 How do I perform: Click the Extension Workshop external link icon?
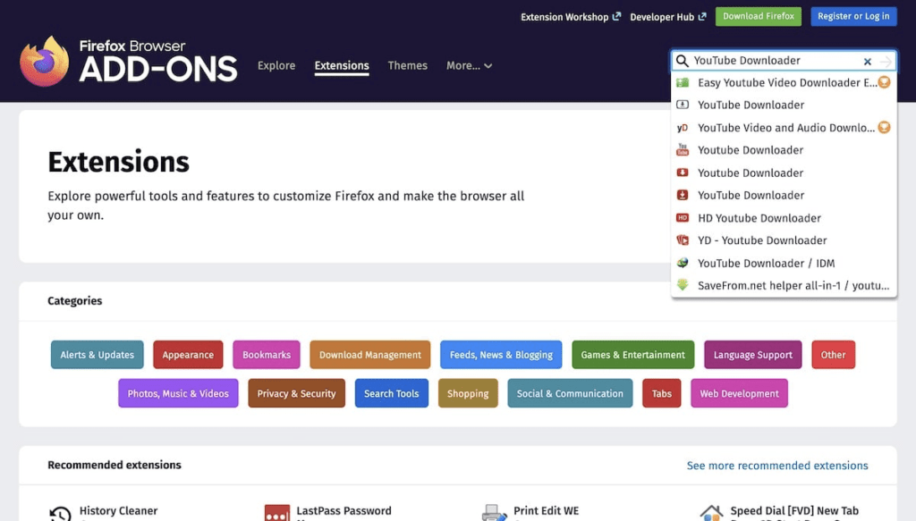(616, 16)
